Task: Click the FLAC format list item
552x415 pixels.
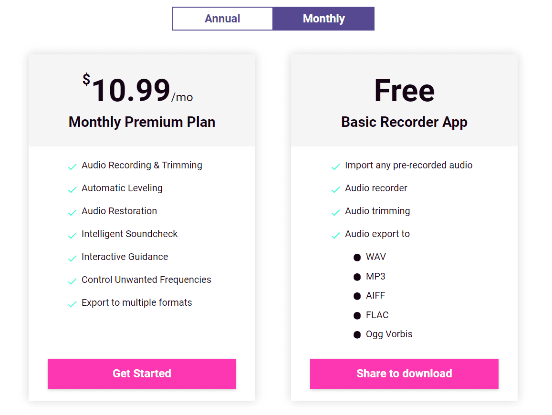Action: coord(377,315)
